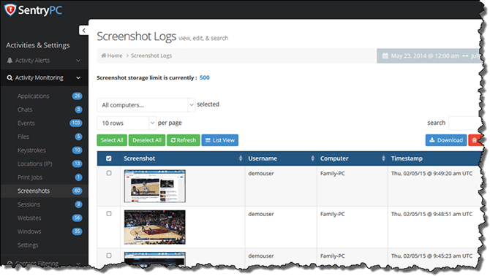Click the Events count badge 103
This screenshot has height=276, width=490.
76,123
